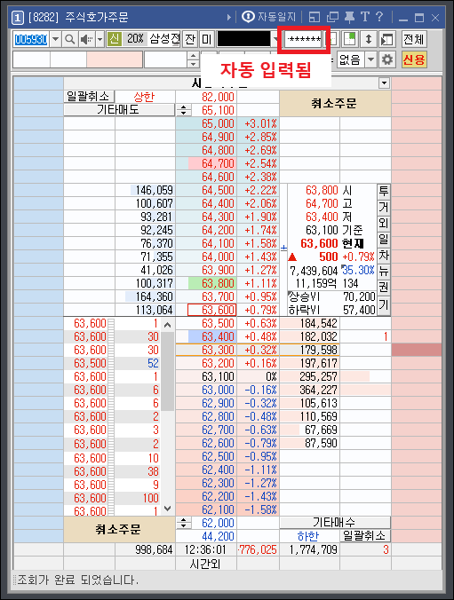Click the panel toggle icon beside 전체

point(387,39)
